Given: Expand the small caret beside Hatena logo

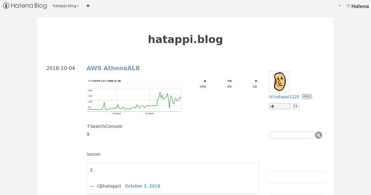Looking at the screenshot, I should [339, 6].
